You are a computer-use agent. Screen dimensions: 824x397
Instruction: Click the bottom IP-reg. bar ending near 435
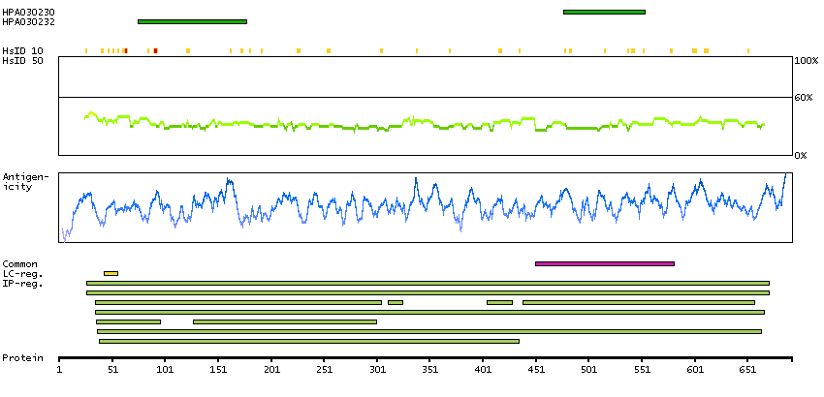pyautogui.click(x=308, y=341)
